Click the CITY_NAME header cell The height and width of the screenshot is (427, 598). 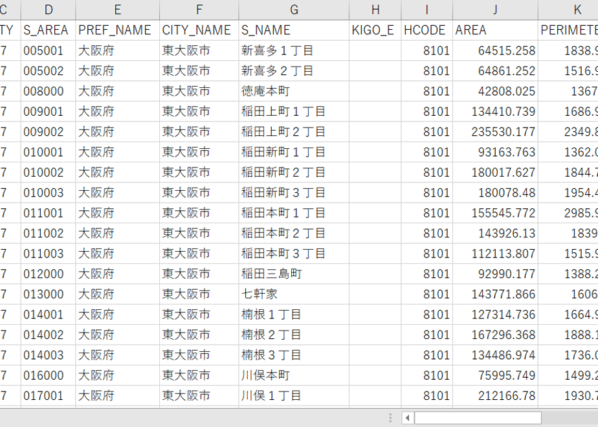click(x=199, y=30)
